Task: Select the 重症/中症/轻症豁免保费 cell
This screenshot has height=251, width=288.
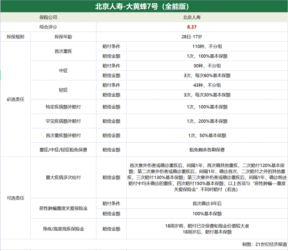Action: (63, 150)
